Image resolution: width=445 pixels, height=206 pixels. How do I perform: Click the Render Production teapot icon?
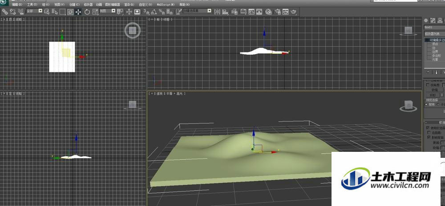(293, 12)
